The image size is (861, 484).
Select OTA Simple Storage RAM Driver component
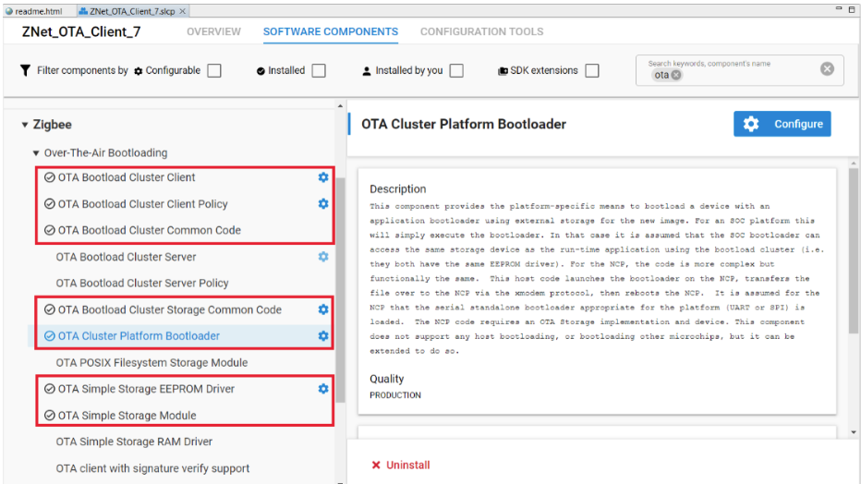134,442
